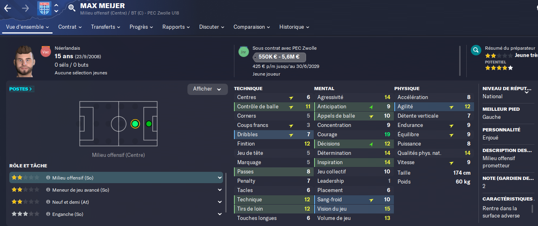Select the striker position dot on pitch
Image resolution: width=538 pixels, height=226 pixels.
pyautogui.click(x=149, y=124)
